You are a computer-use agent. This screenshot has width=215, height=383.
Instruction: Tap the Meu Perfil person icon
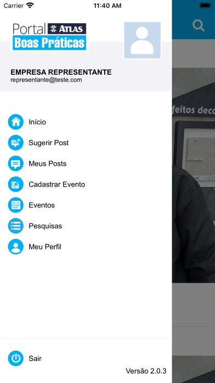point(16,247)
